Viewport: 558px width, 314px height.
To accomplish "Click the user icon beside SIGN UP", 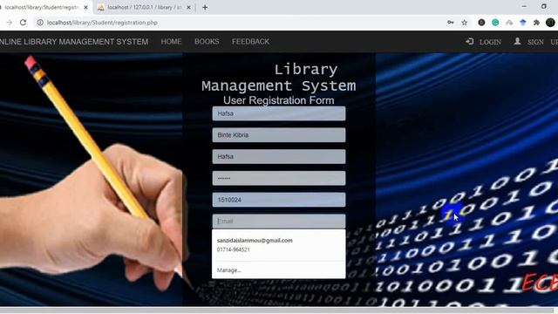I will (x=517, y=41).
